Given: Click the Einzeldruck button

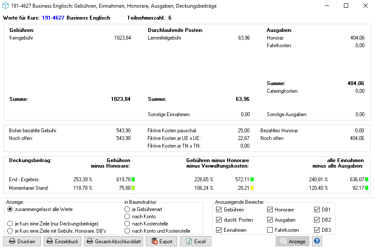Looking at the screenshot, I should 62,241.
